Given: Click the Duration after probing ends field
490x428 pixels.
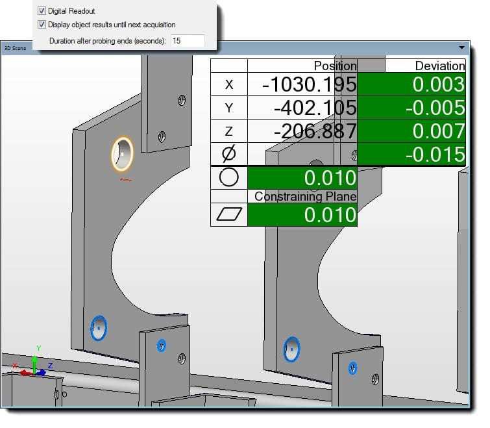Looking at the screenshot, I should click(187, 41).
